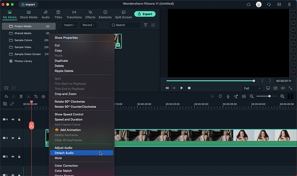Record voiceover with microphone icon
The height and width of the screenshot is (176, 297).
(x=228, y=96)
